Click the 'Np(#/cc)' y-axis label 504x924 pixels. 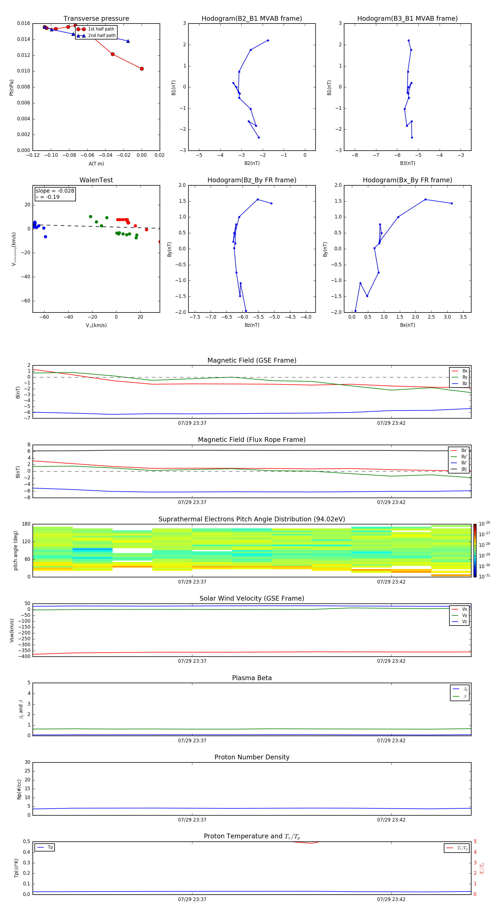point(19,789)
